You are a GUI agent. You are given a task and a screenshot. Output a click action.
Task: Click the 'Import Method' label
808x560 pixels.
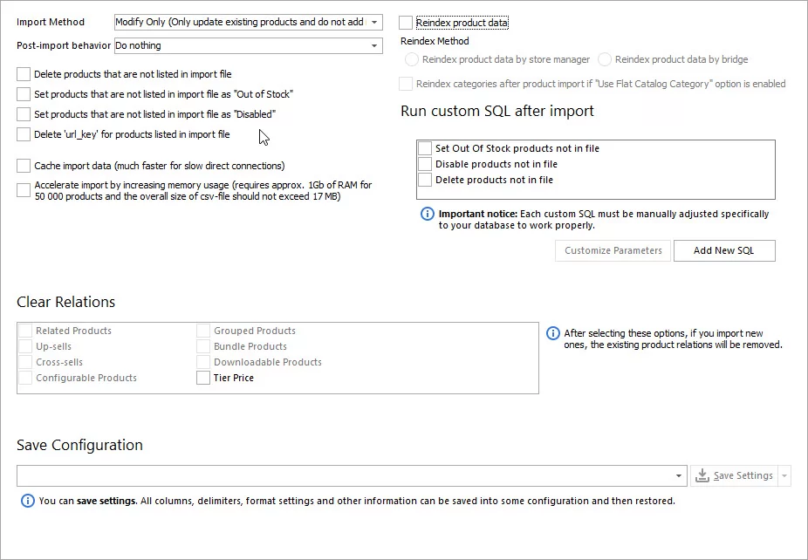coord(51,22)
